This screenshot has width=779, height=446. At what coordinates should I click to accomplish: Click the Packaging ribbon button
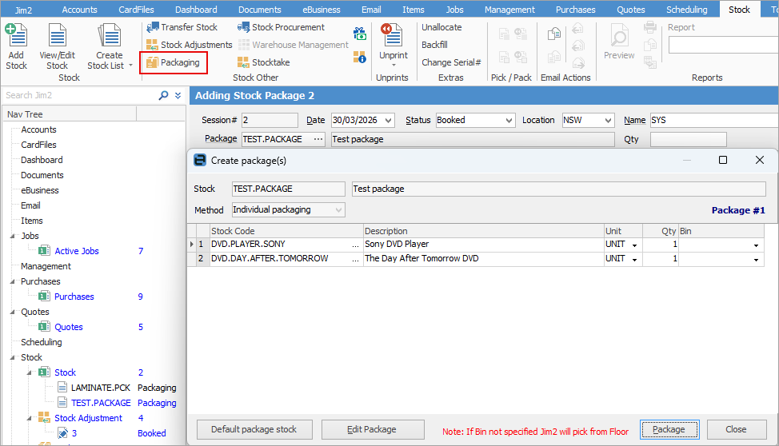click(x=173, y=62)
